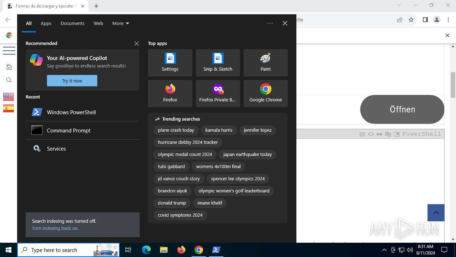Bookmark this page with the star

point(411,20)
